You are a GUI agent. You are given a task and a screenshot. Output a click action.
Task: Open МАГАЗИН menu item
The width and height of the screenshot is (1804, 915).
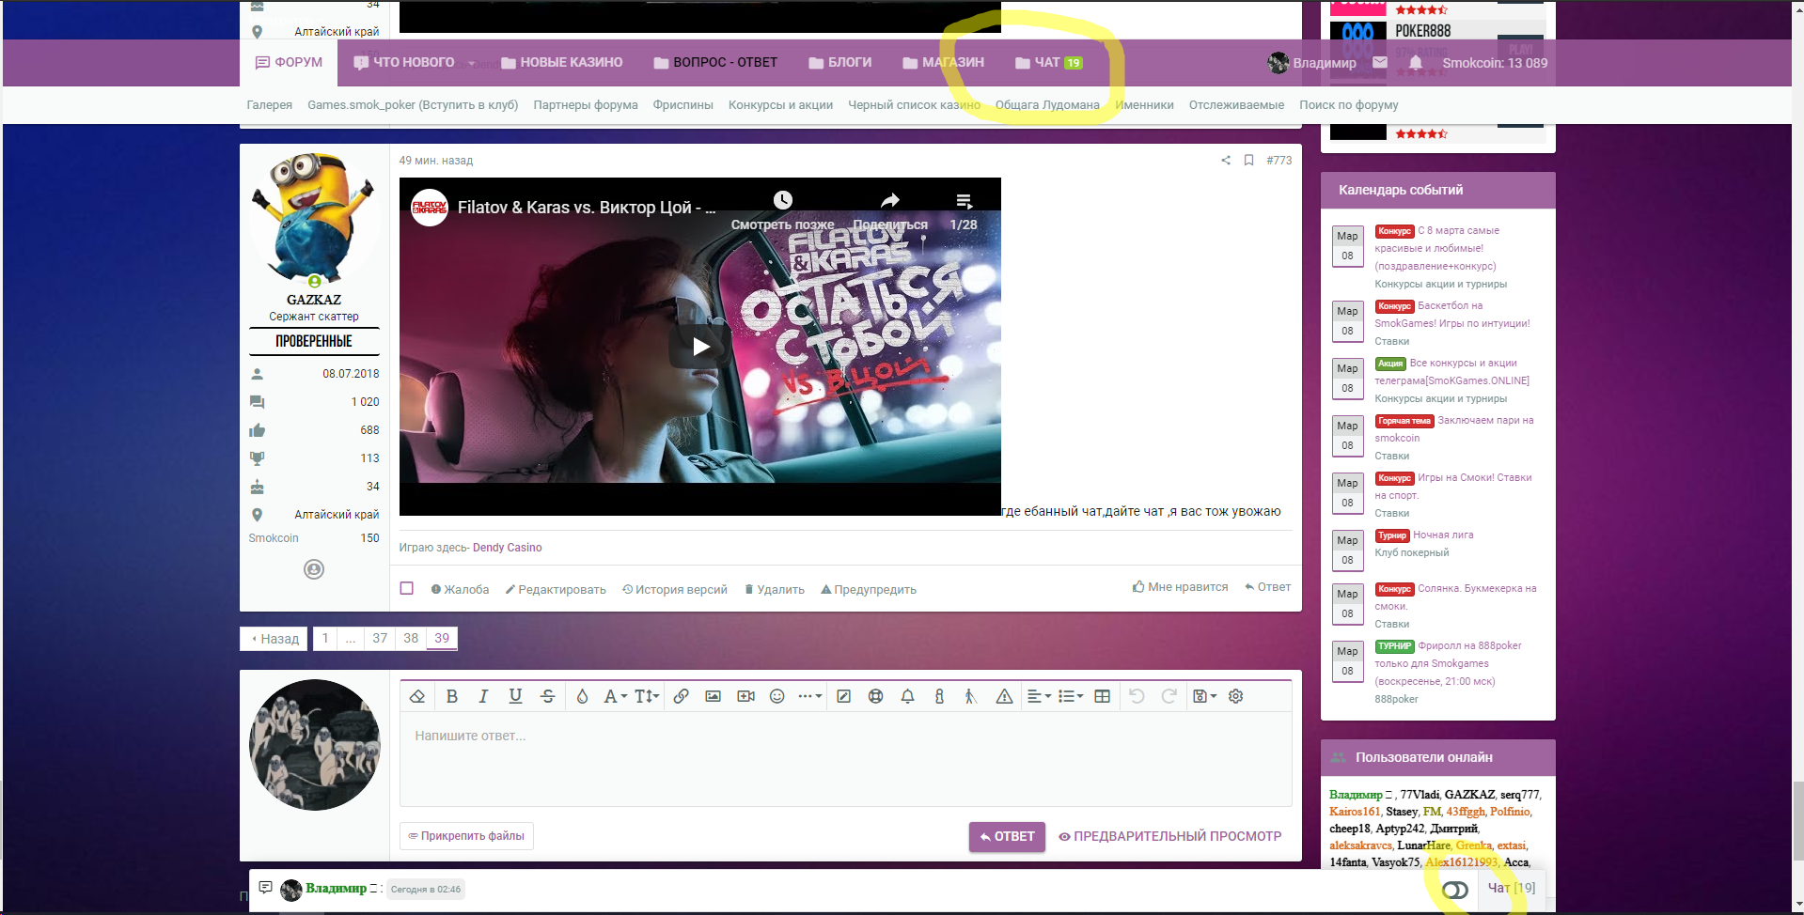[x=944, y=62]
